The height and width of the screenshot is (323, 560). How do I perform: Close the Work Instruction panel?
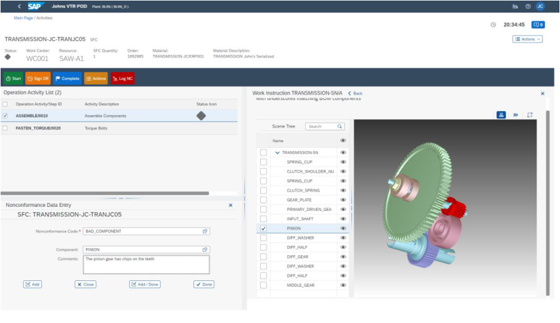[x=542, y=93]
